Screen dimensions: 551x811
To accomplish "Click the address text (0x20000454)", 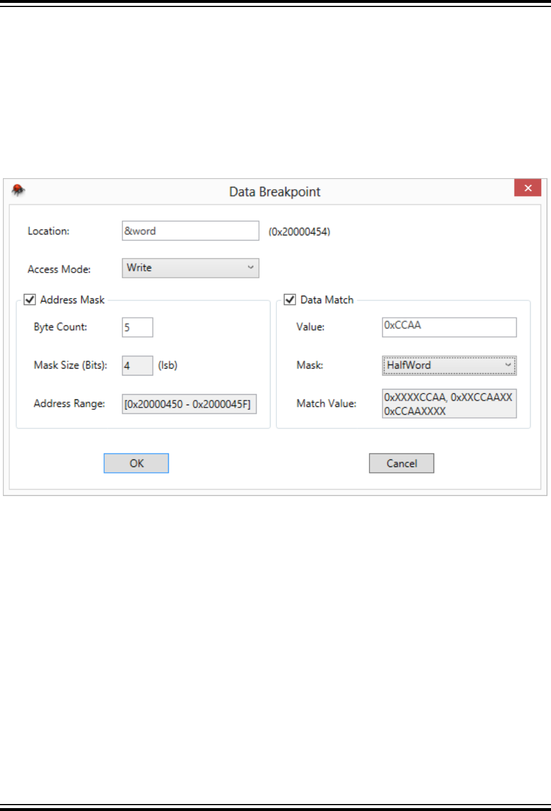I will (x=299, y=232).
